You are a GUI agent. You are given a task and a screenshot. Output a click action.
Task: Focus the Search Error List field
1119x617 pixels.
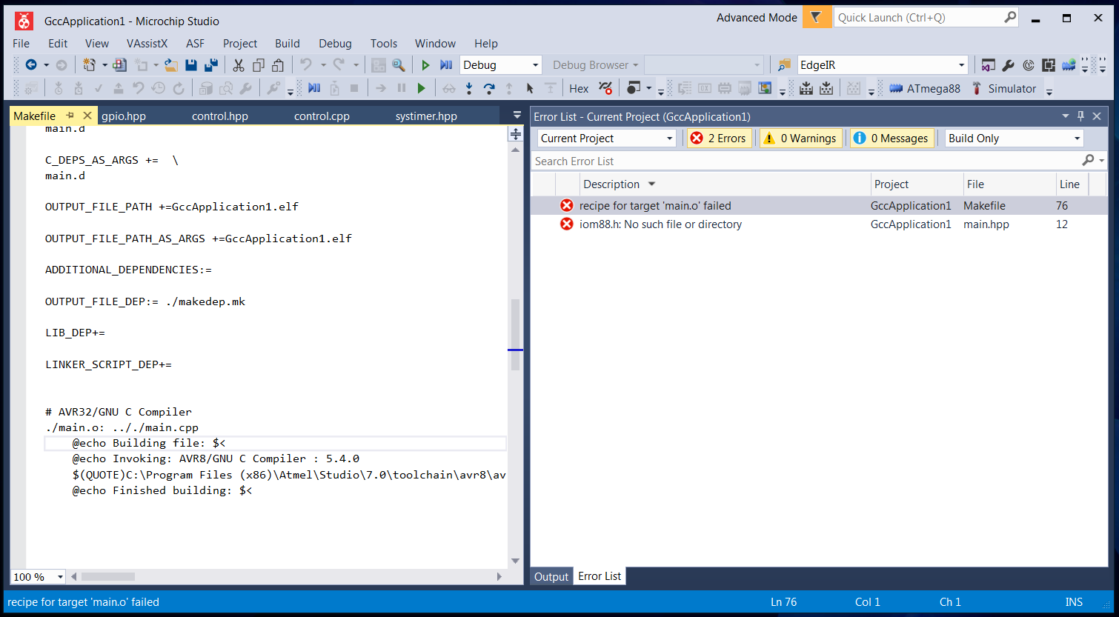click(x=806, y=161)
